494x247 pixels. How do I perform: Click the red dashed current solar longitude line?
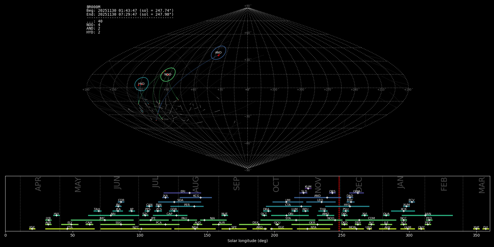(x=339, y=203)
